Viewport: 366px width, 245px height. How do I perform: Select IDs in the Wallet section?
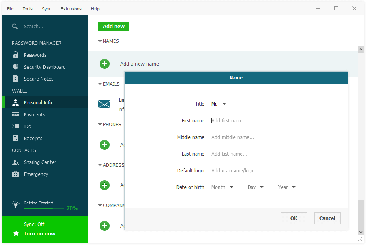[x=28, y=126]
